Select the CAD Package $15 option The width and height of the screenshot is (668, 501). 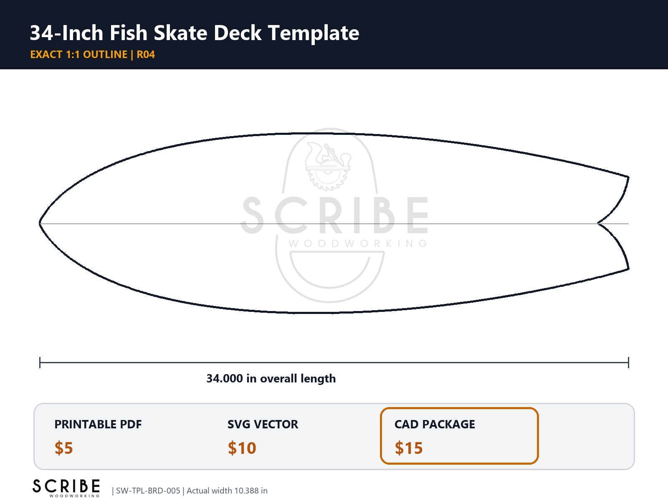(459, 436)
